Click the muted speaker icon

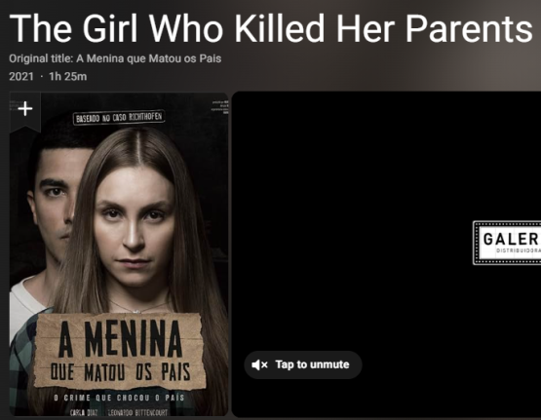click(x=256, y=364)
